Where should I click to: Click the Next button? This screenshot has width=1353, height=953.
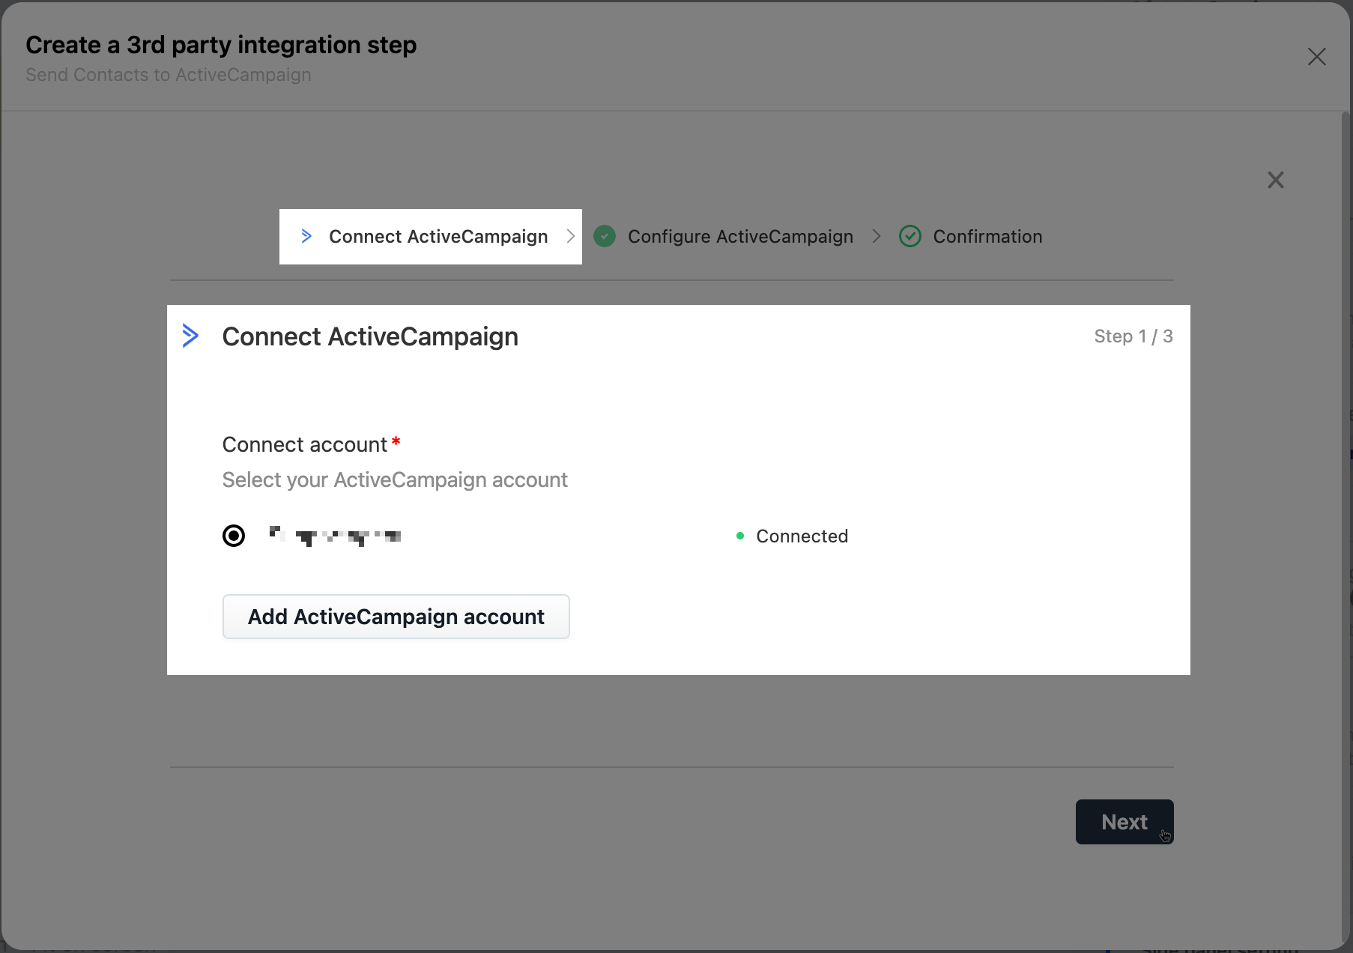pos(1125,822)
